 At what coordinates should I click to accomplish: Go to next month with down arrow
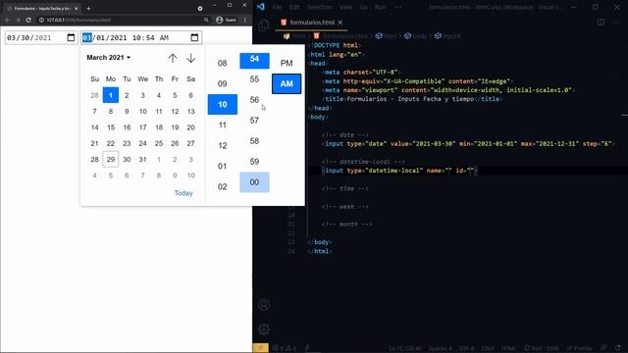click(190, 58)
